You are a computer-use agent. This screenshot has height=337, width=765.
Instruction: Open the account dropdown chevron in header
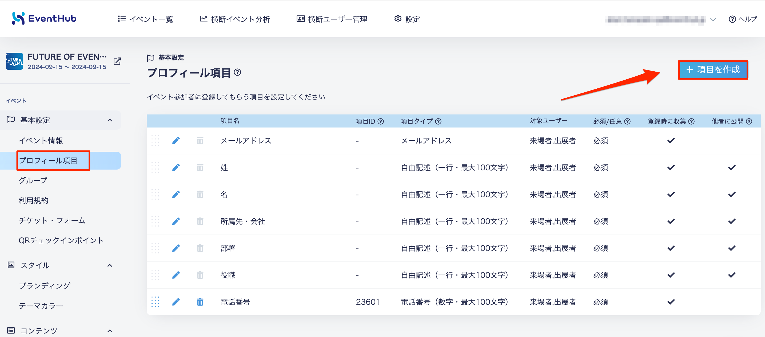click(x=713, y=19)
